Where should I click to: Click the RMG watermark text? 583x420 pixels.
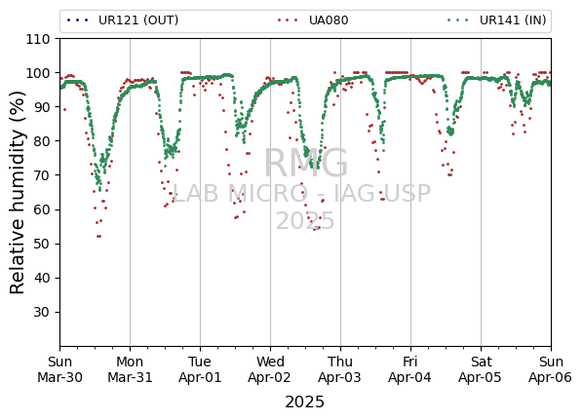[x=305, y=163]
